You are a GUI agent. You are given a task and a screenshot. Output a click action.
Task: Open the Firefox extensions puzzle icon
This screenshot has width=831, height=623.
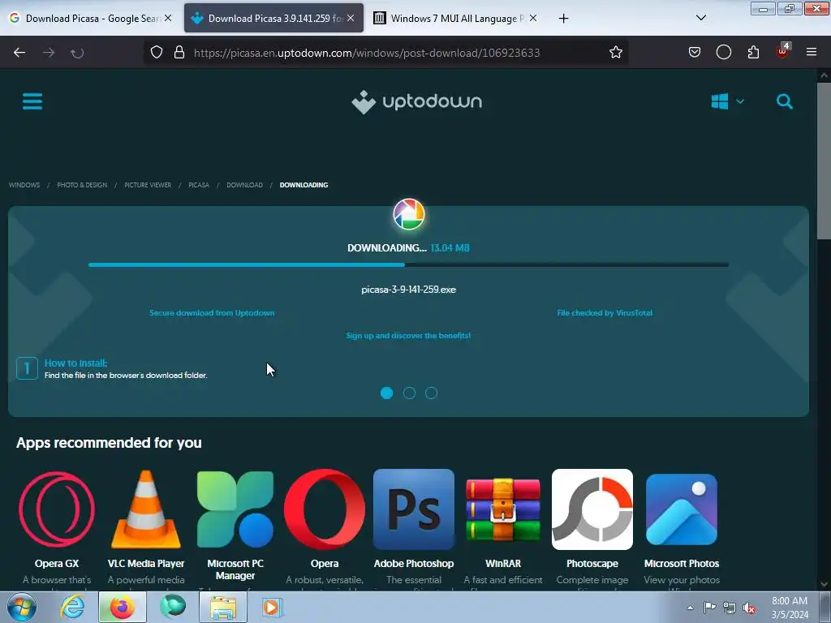[x=753, y=53]
